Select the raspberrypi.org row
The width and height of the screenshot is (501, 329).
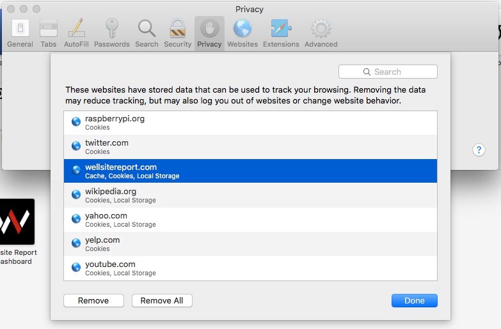pyautogui.click(x=251, y=123)
